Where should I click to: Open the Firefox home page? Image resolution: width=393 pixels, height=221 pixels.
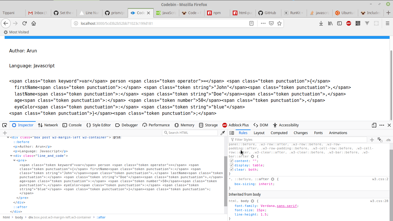(x=34, y=23)
